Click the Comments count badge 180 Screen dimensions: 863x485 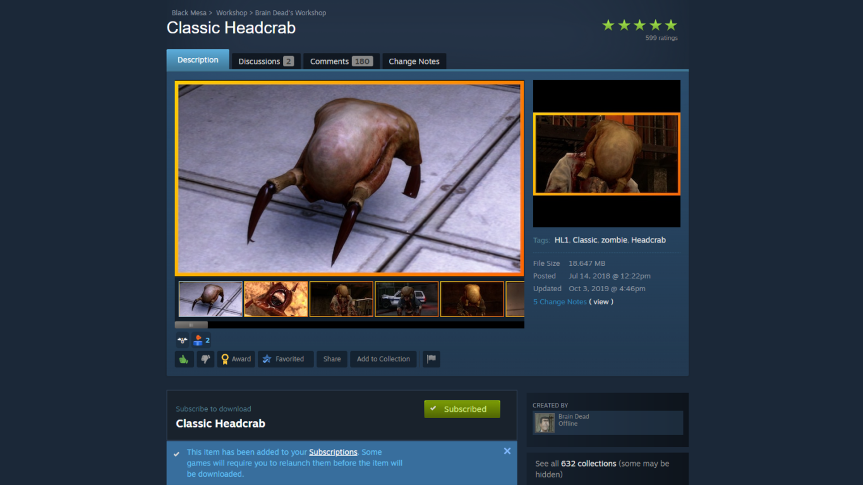362,61
